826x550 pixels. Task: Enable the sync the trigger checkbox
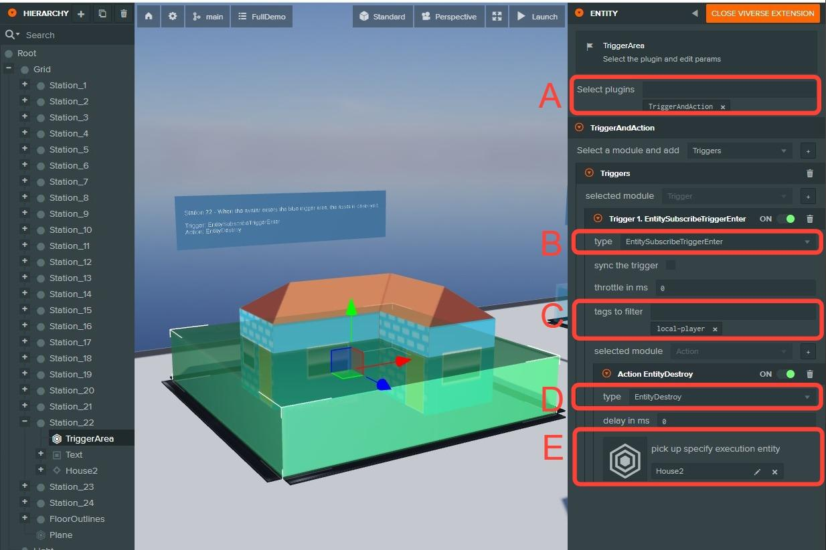point(670,266)
